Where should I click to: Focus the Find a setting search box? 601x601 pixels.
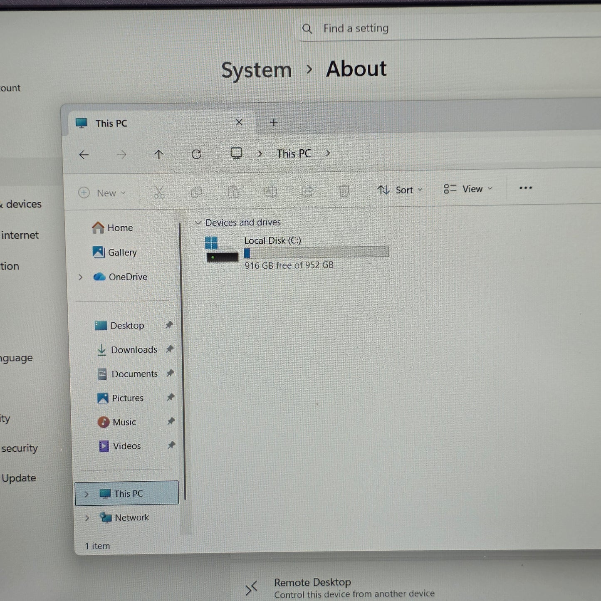[450, 28]
